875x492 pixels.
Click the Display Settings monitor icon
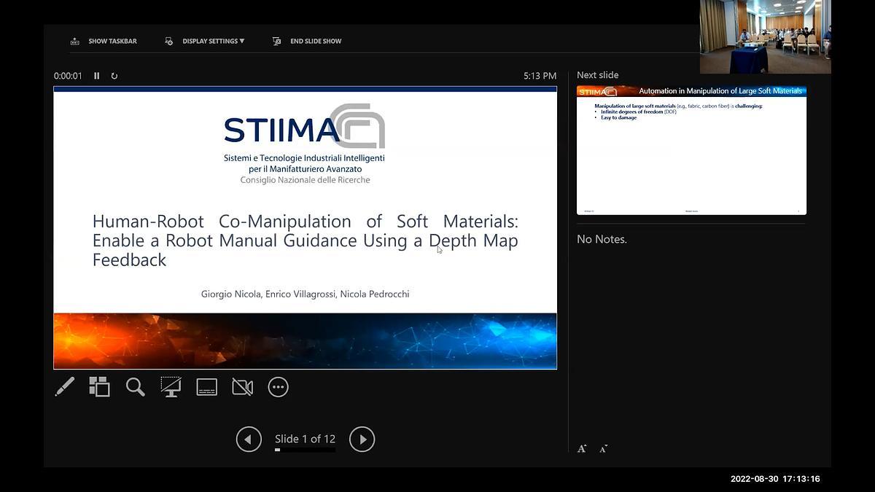tap(168, 41)
